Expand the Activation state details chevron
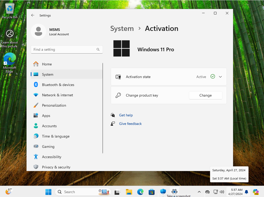Image resolution: width=264 pixels, height=197 pixels. (x=220, y=77)
